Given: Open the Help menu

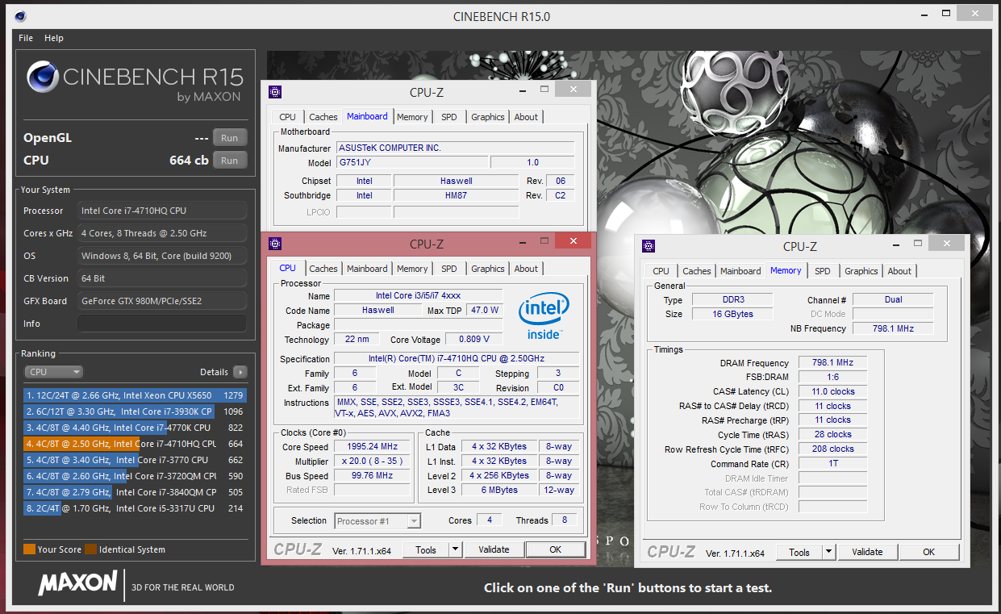Looking at the screenshot, I should pos(54,38).
